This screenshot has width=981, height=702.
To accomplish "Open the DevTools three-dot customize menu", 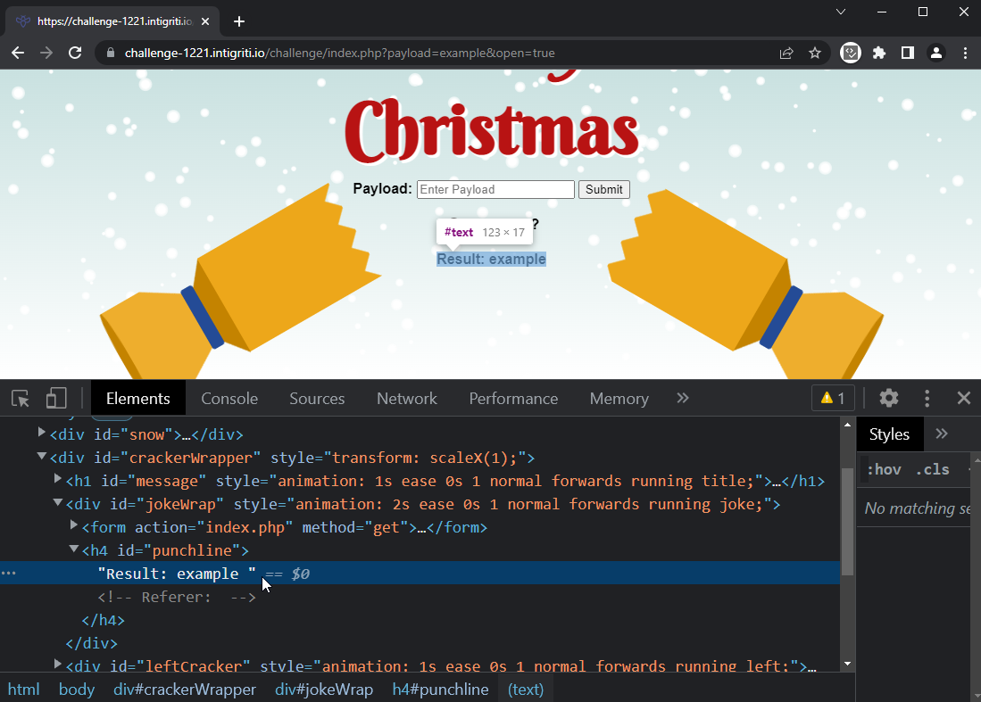I will click(927, 398).
